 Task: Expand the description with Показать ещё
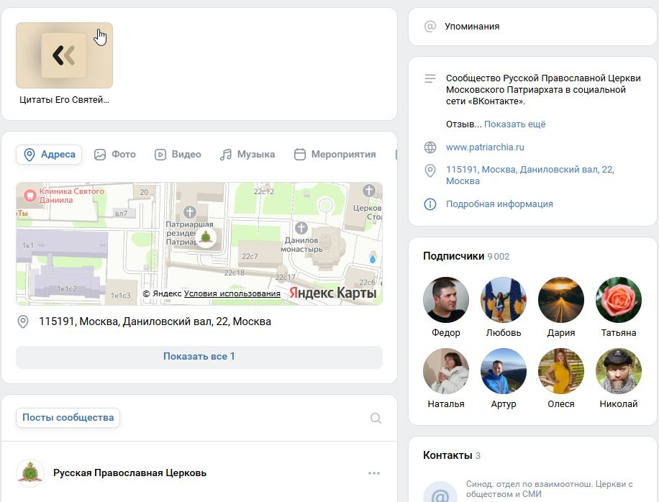[514, 124]
